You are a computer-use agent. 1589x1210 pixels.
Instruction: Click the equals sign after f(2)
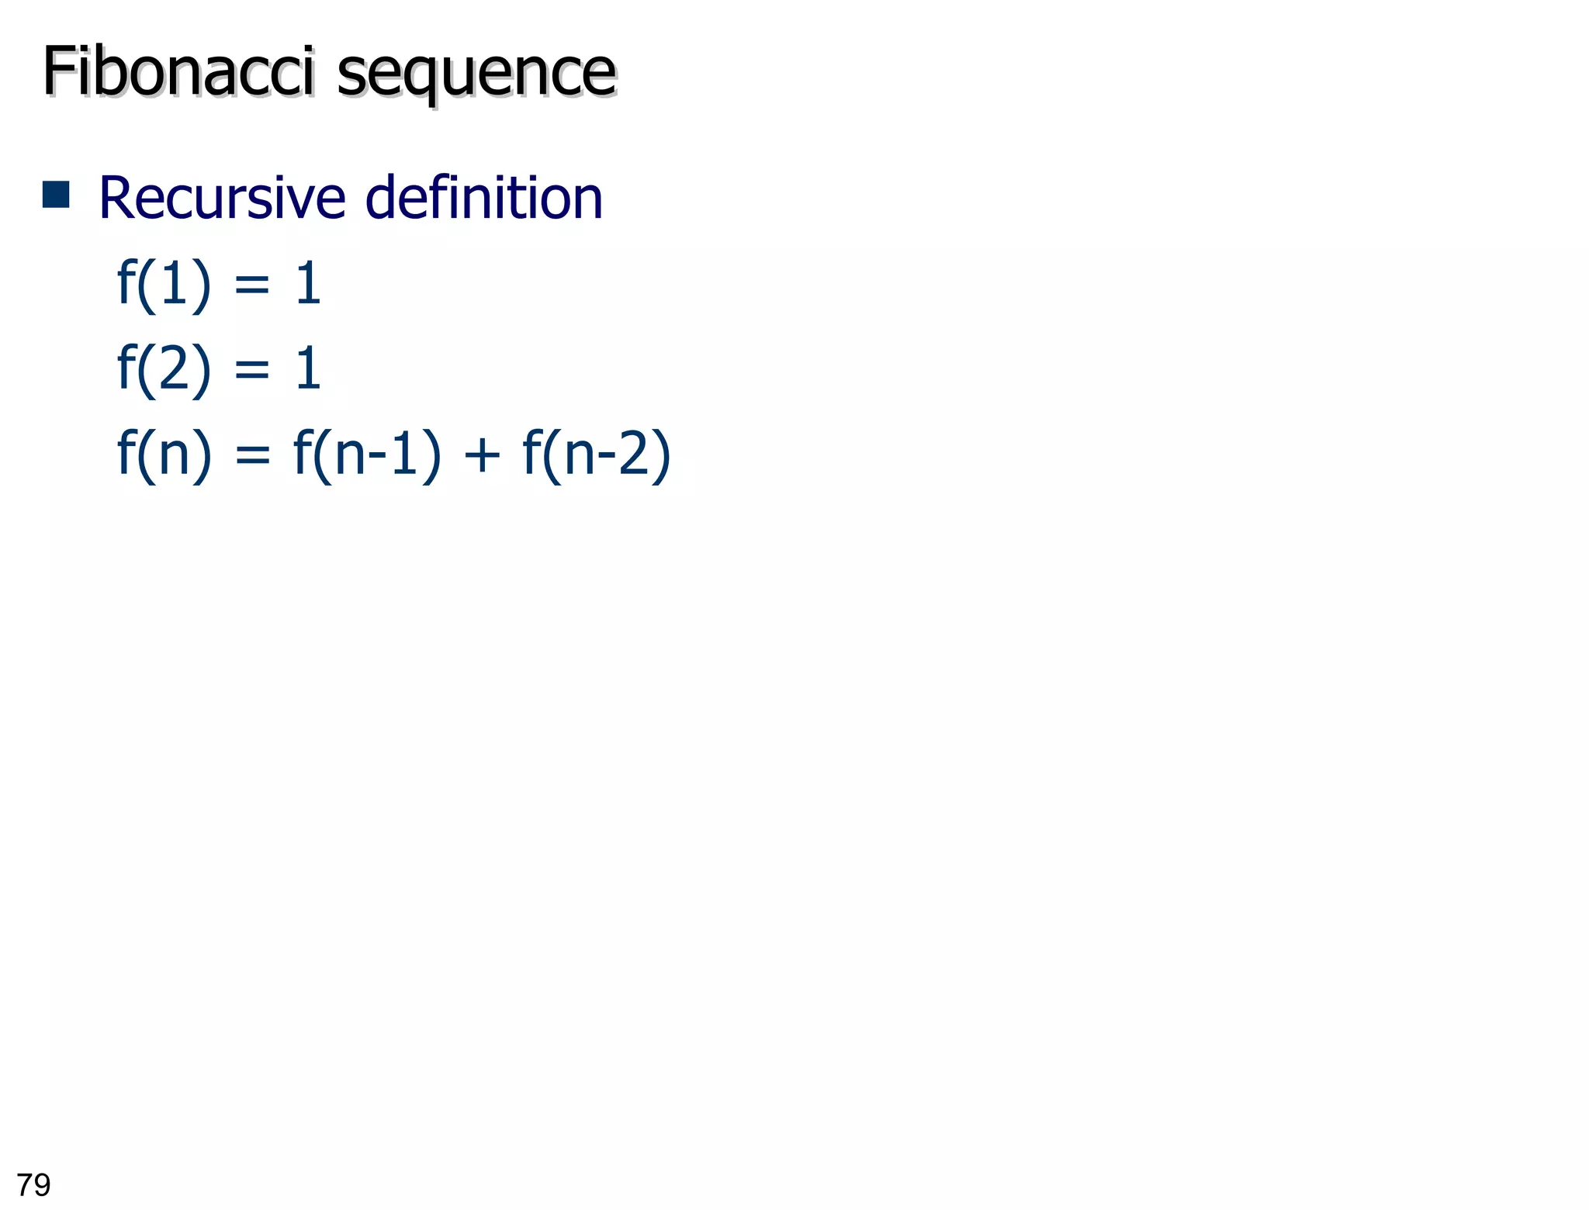[x=252, y=371]
